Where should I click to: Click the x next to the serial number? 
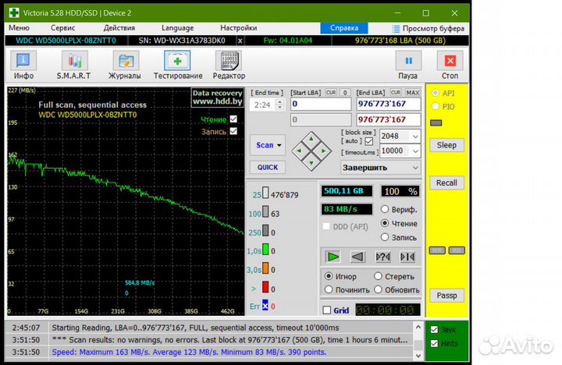[x=240, y=41]
